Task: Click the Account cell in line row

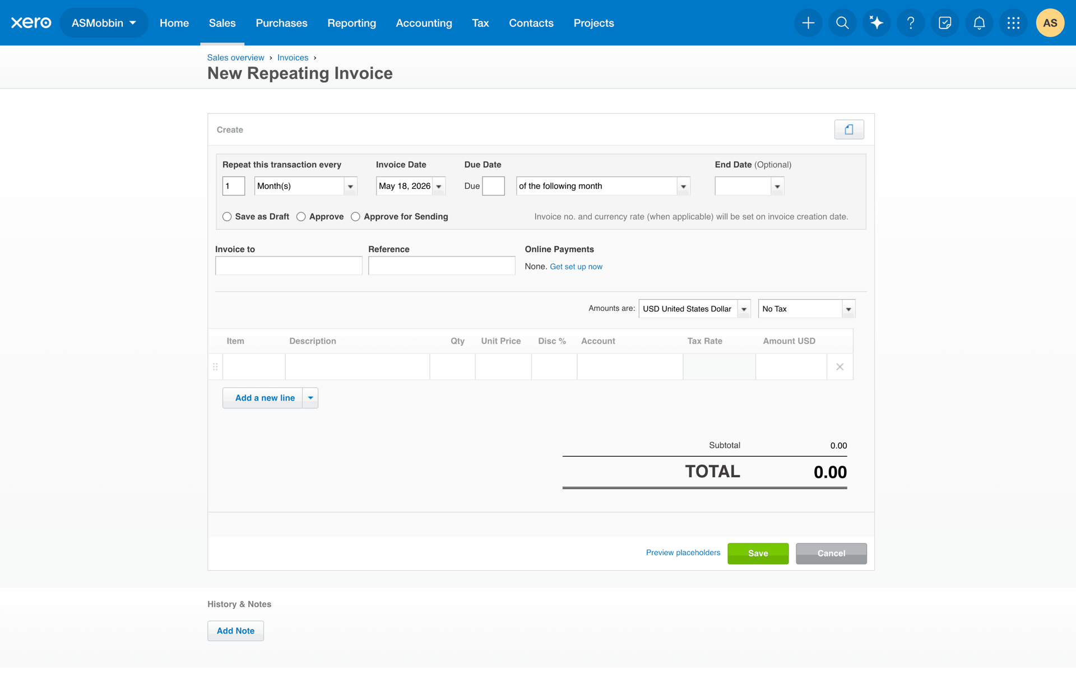Action: pyautogui.click(x=630, y=367)
